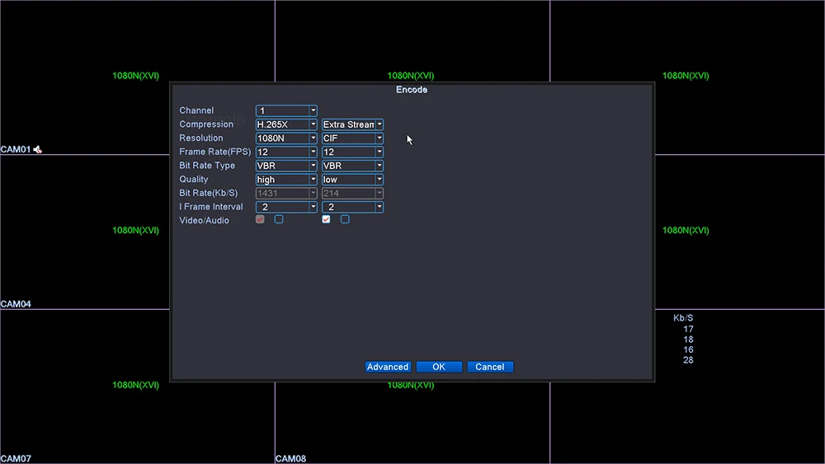
Task: Click the muted speaker icon beside CAM01
Action: (x=37, y=150)
